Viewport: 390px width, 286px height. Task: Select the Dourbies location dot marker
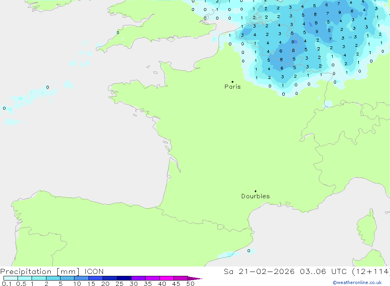coord(255,191)
